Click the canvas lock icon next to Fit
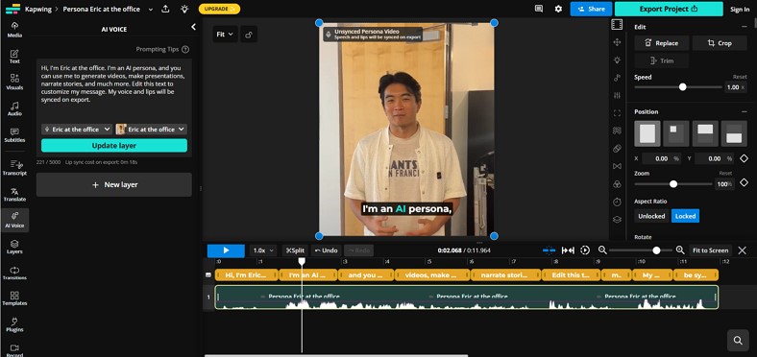 (x=249, y=35)
